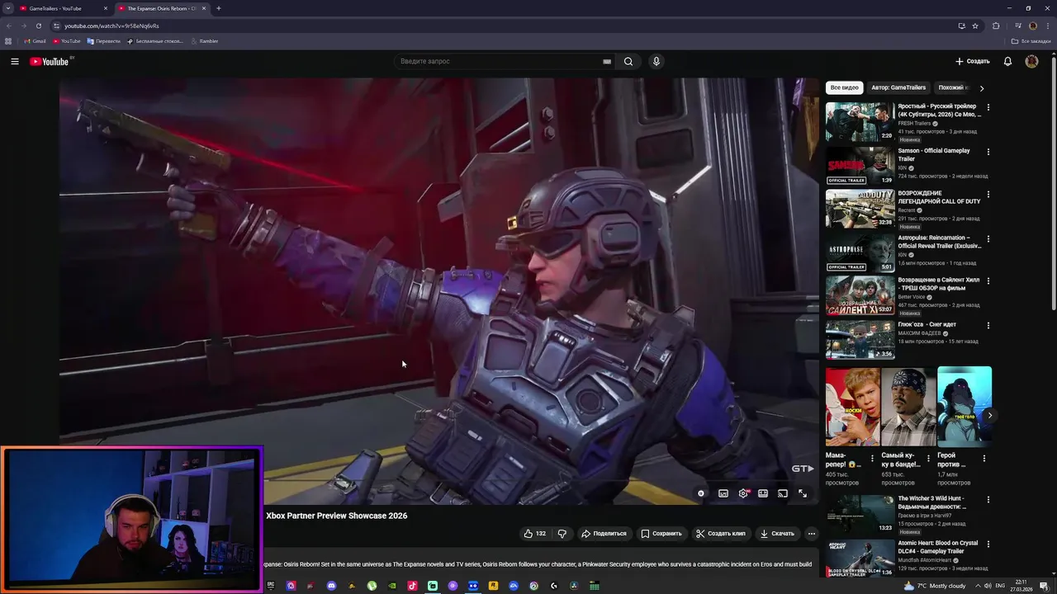Click the Создать клип button
This screenshot has height=594, width=1057.
pyautogui.click(x=720, y=534)
